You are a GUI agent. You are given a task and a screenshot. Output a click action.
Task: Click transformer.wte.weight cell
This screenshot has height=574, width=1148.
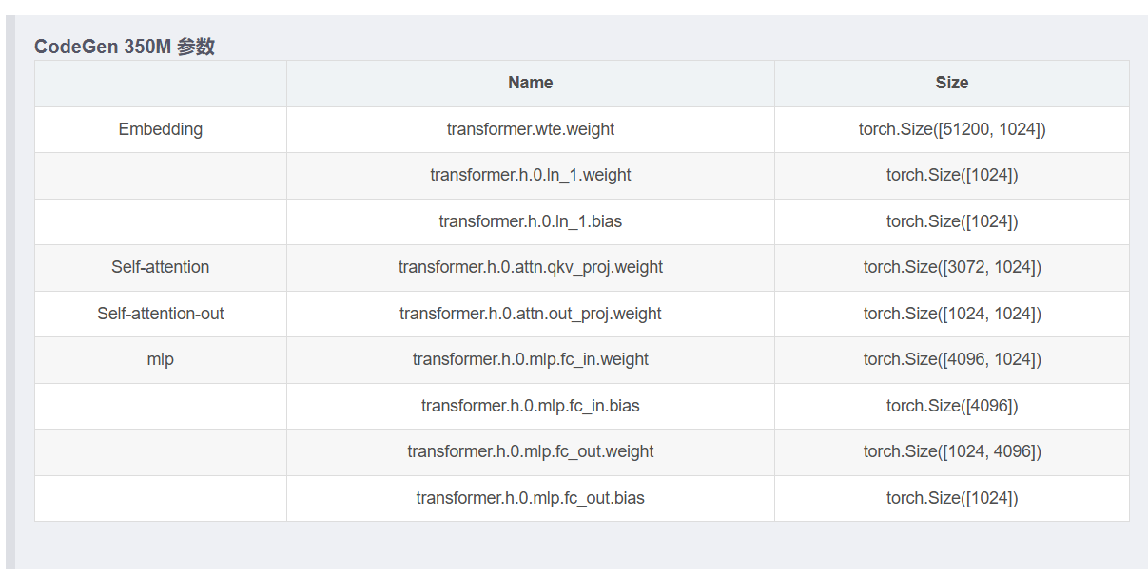[x=531, y=129]
